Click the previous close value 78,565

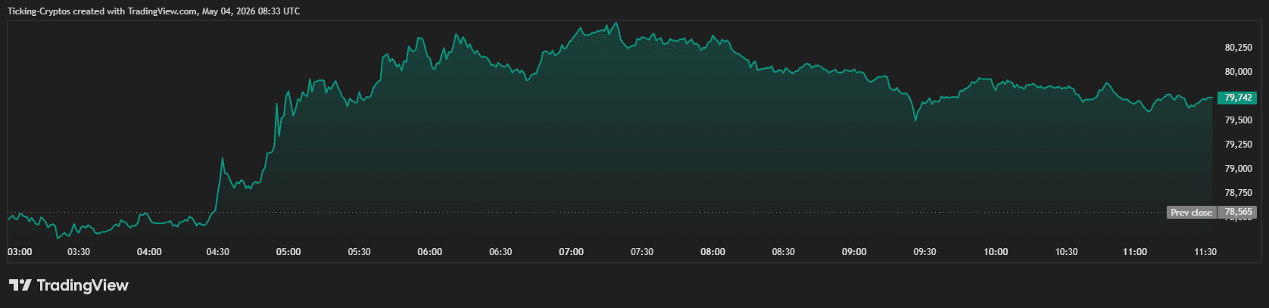(1237, 213)
